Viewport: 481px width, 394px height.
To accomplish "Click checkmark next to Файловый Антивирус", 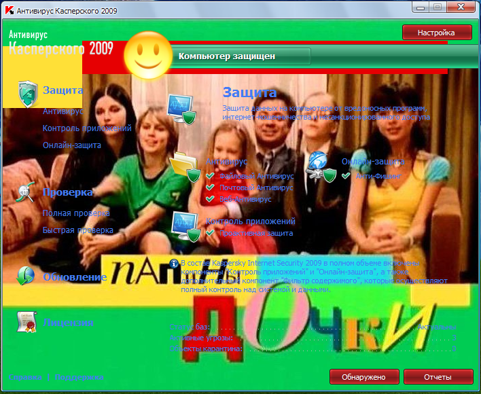I will click(x=210, y=176).
